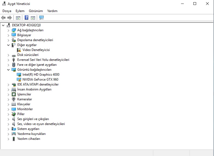Click the DESKTOP-KOG82Q0 computer icon
214x156 pixels.
point(9,25)
